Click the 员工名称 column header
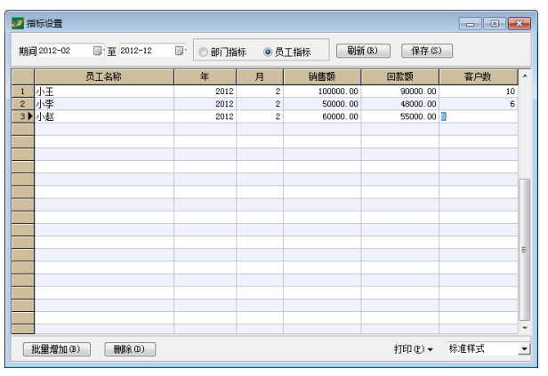This screenshot has width=548, height=376. pos(104,76)
